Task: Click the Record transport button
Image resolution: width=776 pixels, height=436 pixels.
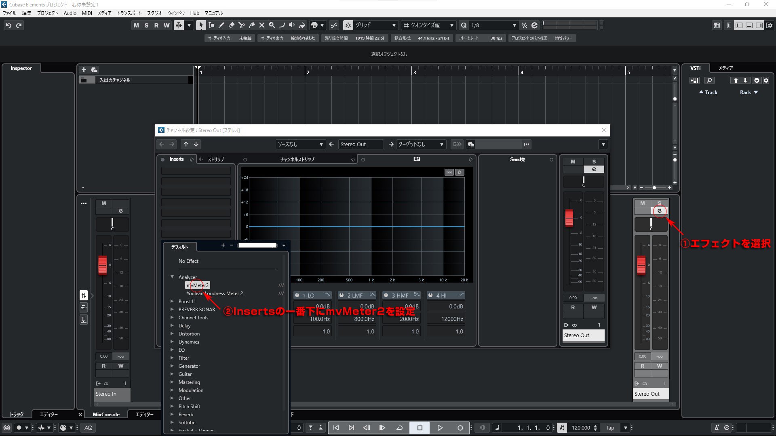Action: point(460,428)
